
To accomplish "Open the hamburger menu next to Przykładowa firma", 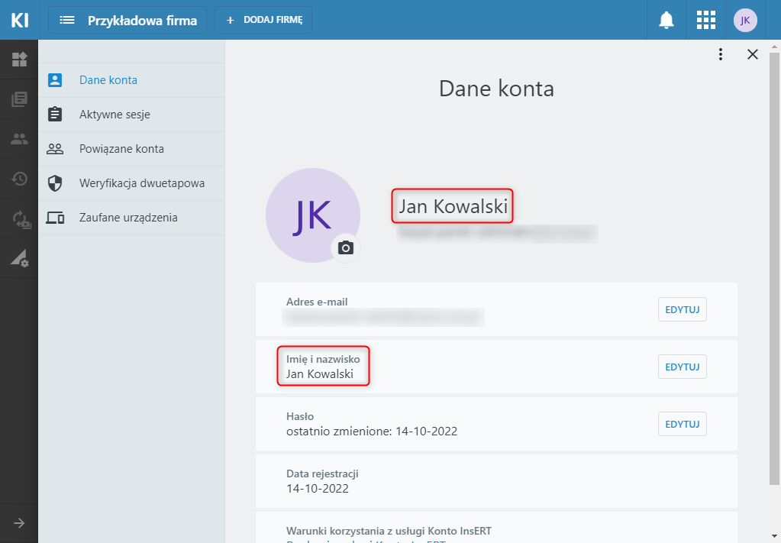I will [x=67, y=20].
